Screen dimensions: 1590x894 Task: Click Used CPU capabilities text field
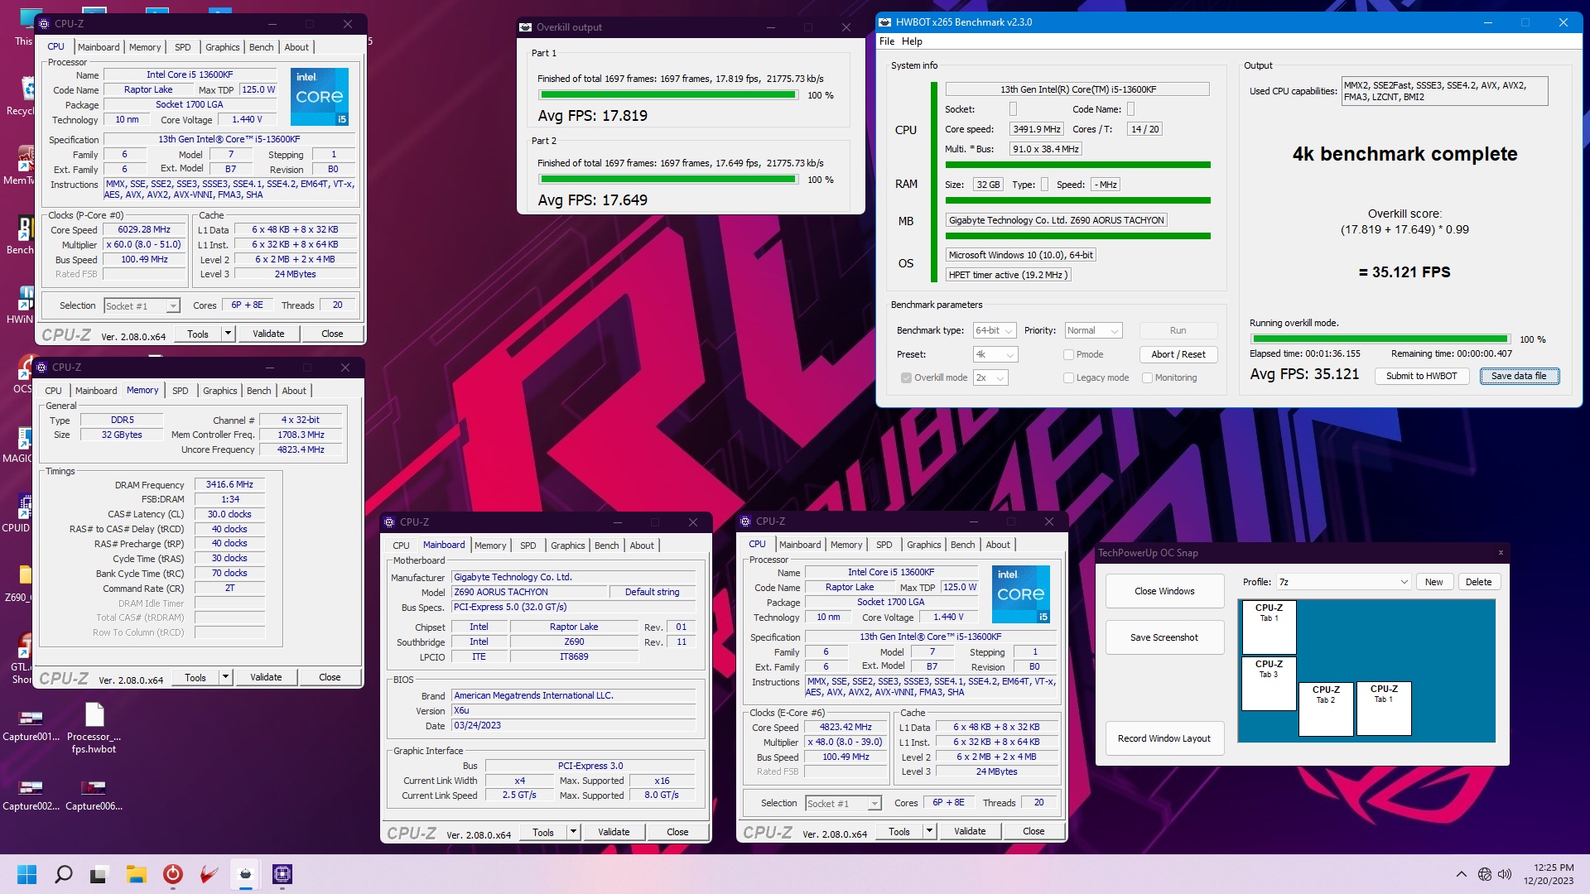point(1444,91)
